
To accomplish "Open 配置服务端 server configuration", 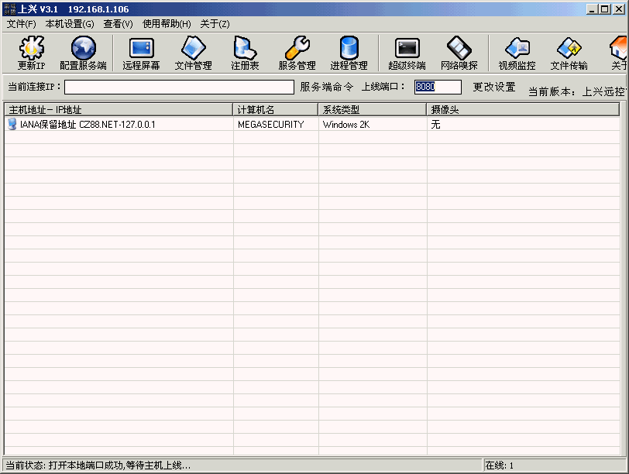I will click(x=83, y=53).
